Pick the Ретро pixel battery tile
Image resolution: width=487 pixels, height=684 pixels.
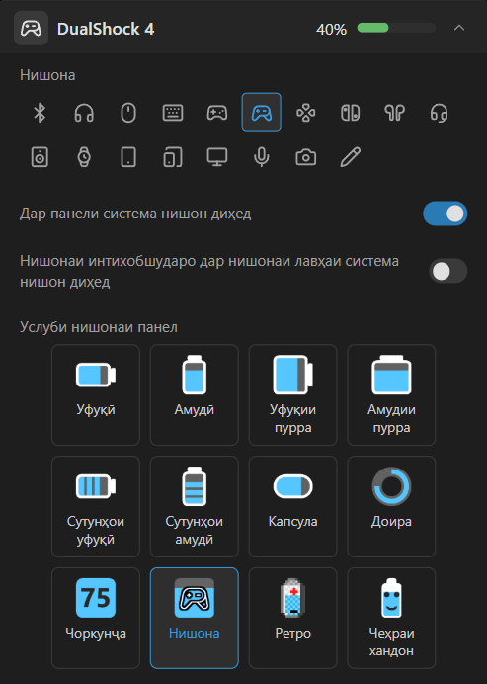coord(292,618)
